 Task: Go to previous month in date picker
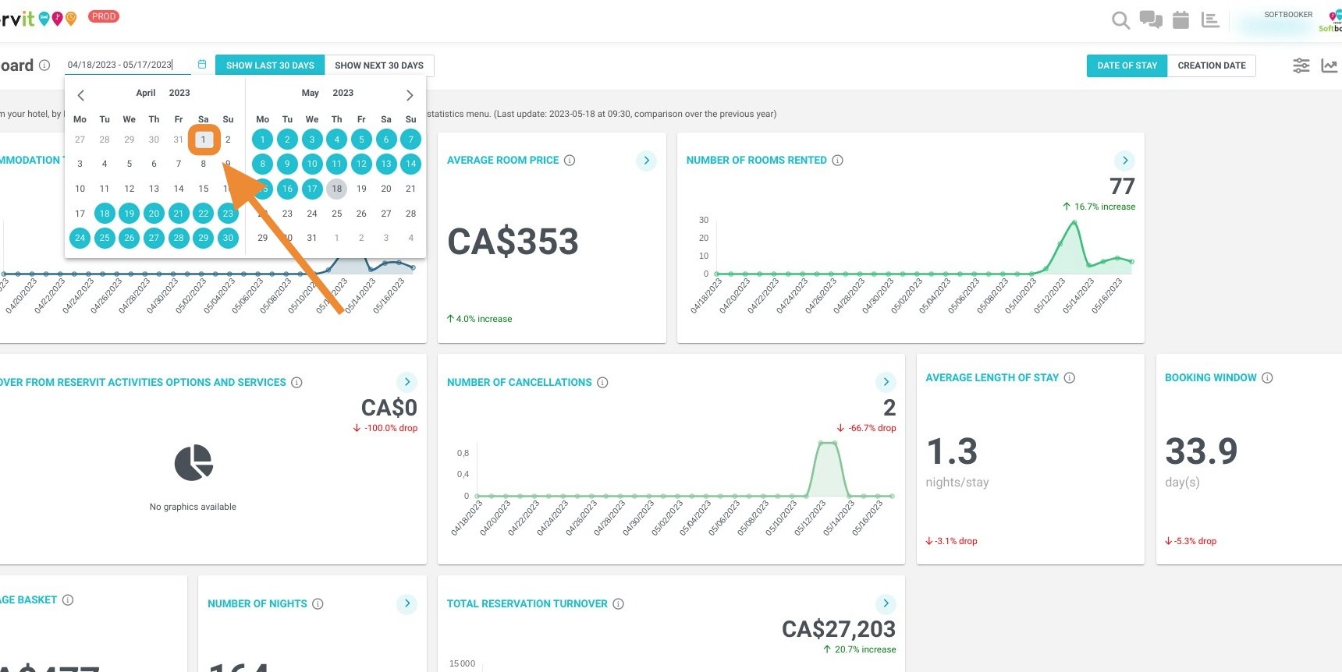pos(81,95)
